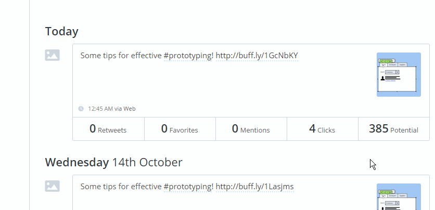Click the prototype thumbnail in today's post

point(399,74)
